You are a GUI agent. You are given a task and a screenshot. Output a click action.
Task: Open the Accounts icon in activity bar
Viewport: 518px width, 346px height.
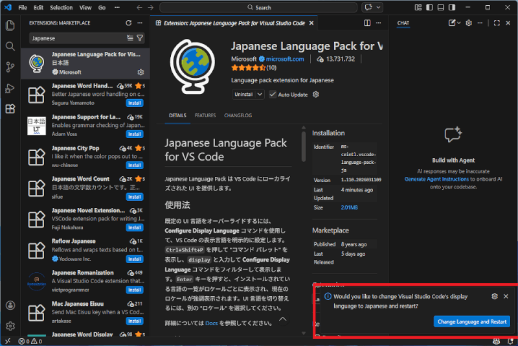tap(10, 305)
